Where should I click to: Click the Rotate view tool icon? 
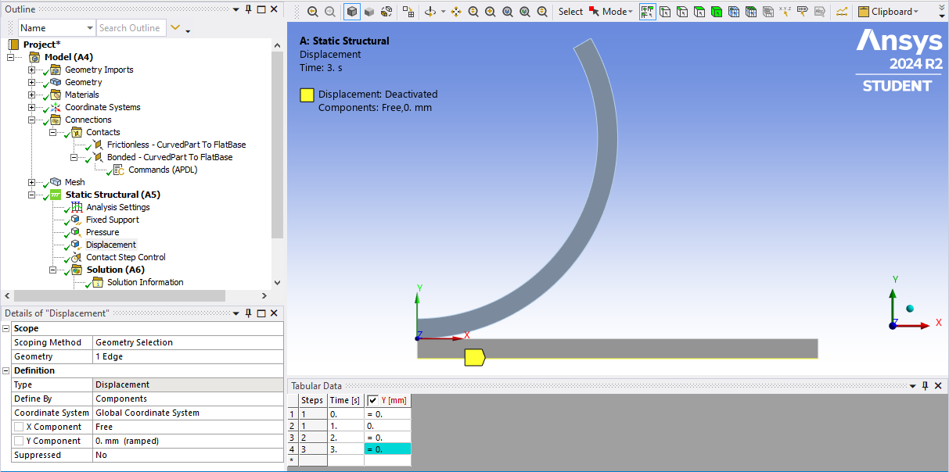[x=430, y=12]
